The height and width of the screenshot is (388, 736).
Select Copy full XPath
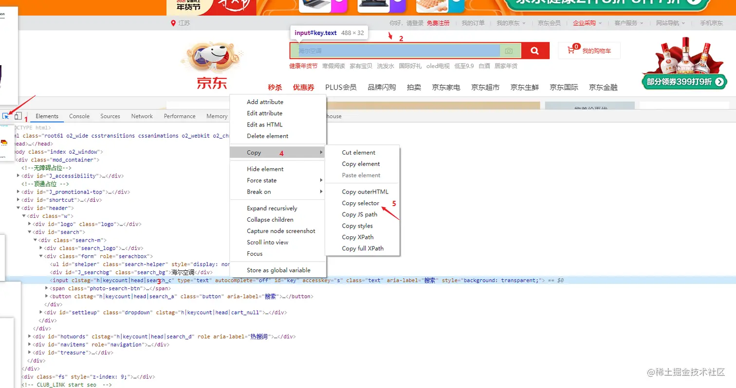[x=363, y=248]
